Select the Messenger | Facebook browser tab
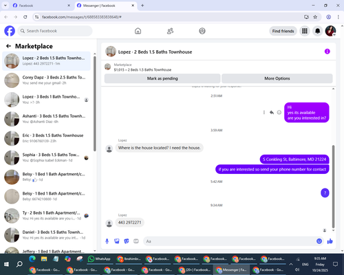Image resolution: width=344 pixels, height=275 pixels. click(x=105, y=5)
